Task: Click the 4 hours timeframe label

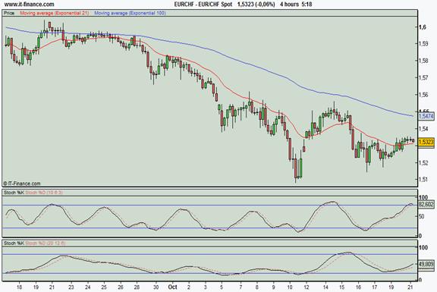Action: pos(289,5)
